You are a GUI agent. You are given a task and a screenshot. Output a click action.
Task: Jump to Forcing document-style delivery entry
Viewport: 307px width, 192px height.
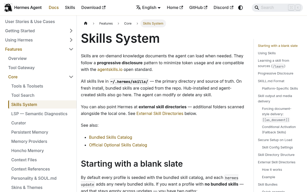277,114
